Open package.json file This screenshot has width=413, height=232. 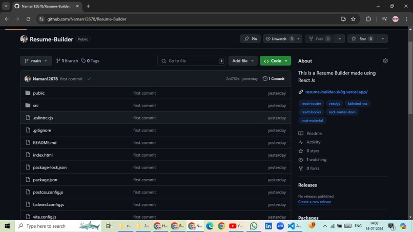45,180
